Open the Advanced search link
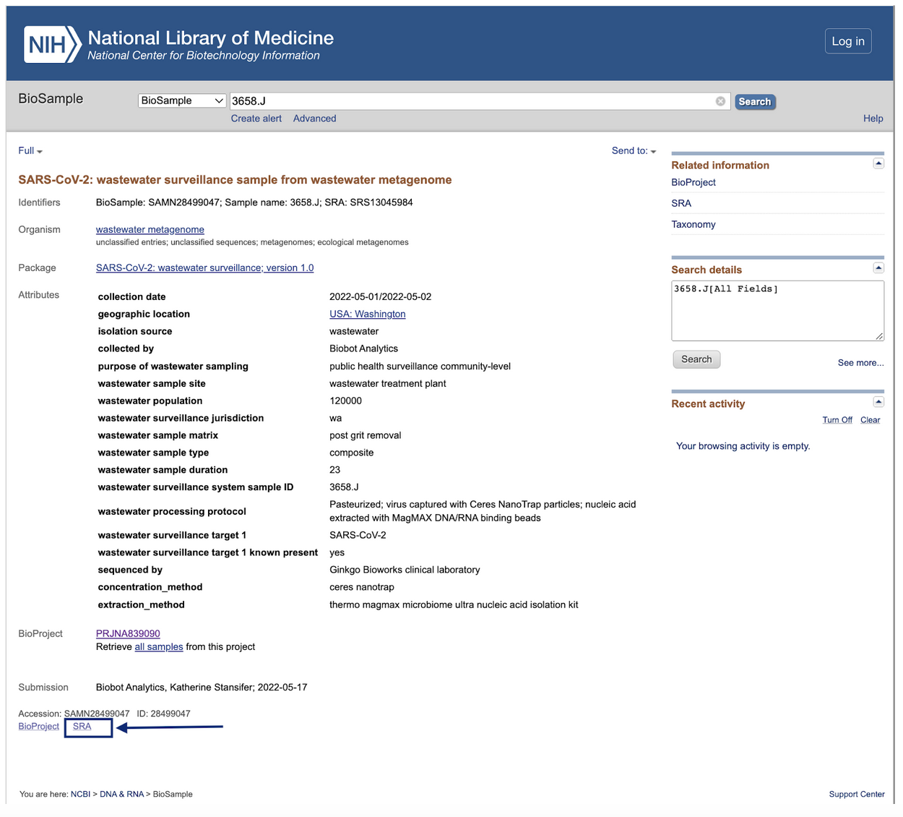 pos(314,119)
